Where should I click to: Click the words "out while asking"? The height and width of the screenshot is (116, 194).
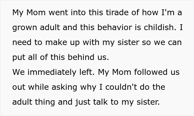[x=45, y=87]
